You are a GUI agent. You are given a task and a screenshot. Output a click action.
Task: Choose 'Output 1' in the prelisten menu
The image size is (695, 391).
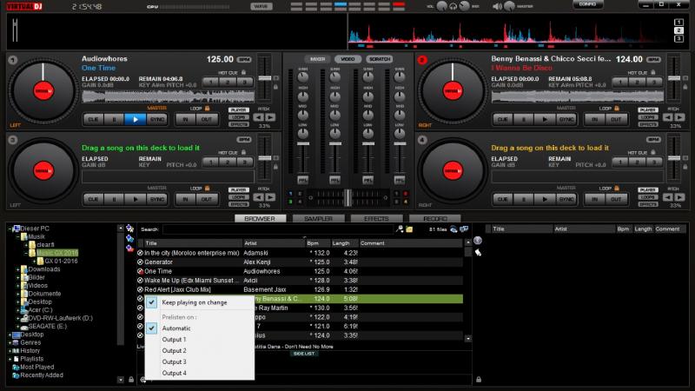click(174, 340)
